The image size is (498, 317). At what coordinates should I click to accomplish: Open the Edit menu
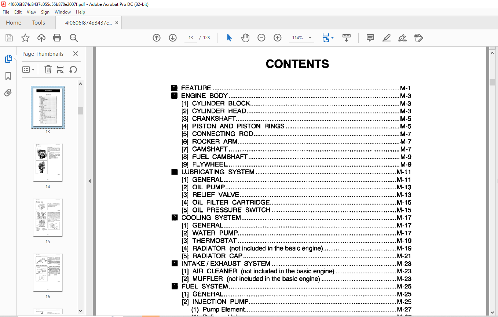click(x=18, y=12)
